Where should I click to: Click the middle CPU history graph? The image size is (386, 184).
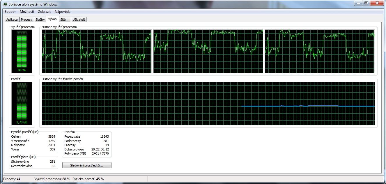(208, 51)
